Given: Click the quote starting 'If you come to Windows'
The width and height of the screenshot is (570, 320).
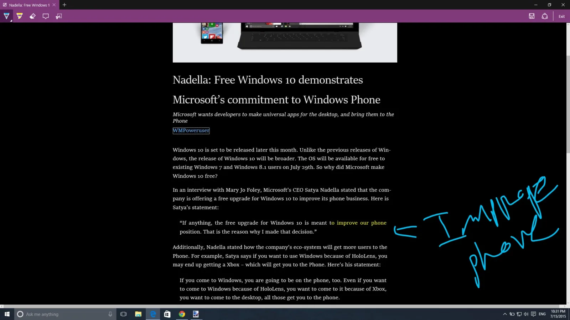Looking at the screenshot, I should tap(283, 289).
